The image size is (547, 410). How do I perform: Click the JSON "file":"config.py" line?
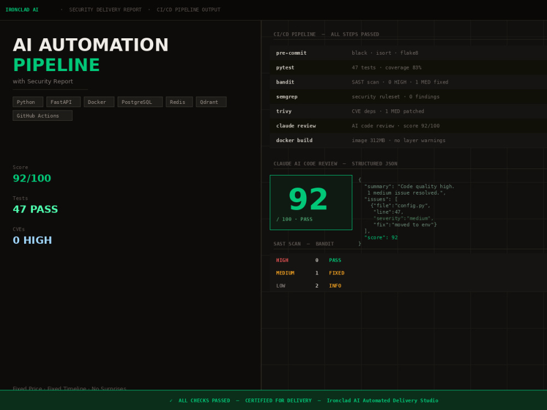click(400, 206)
